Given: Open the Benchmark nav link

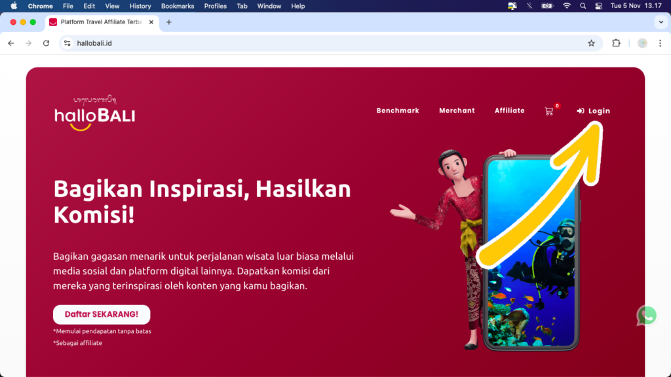Looking at the screenshot, I should click(398, 111).
